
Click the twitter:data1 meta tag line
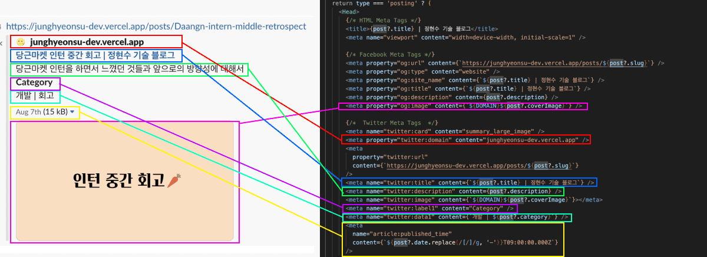click(x=457, y=217)
